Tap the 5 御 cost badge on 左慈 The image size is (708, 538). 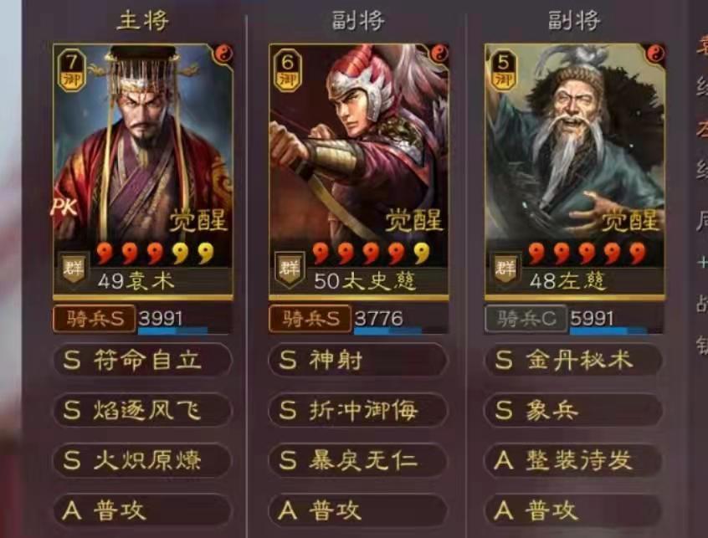(504, 69)
